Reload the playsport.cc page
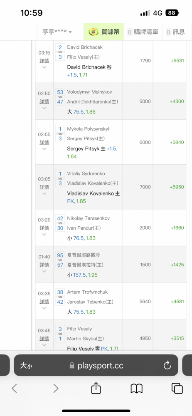This screenshot has width=192, height=416. [167, 366]
